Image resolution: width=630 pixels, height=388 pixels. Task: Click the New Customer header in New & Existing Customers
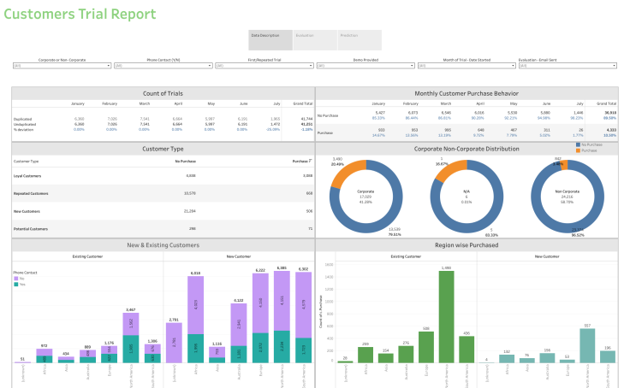(239, 256)
